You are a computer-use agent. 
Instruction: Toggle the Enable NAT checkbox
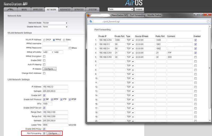click(x=44, y=95)
